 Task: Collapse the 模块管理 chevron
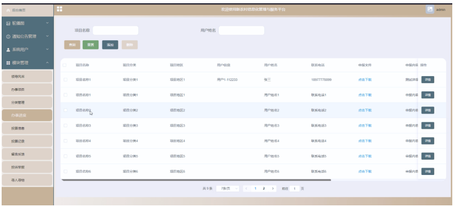click(47, 62)
